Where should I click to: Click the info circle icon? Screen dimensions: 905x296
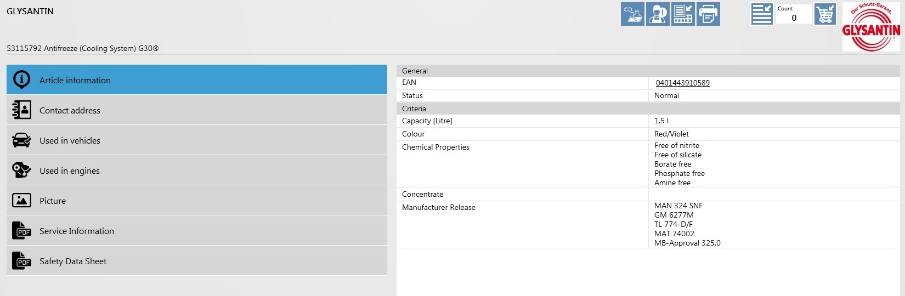(22, 80)
